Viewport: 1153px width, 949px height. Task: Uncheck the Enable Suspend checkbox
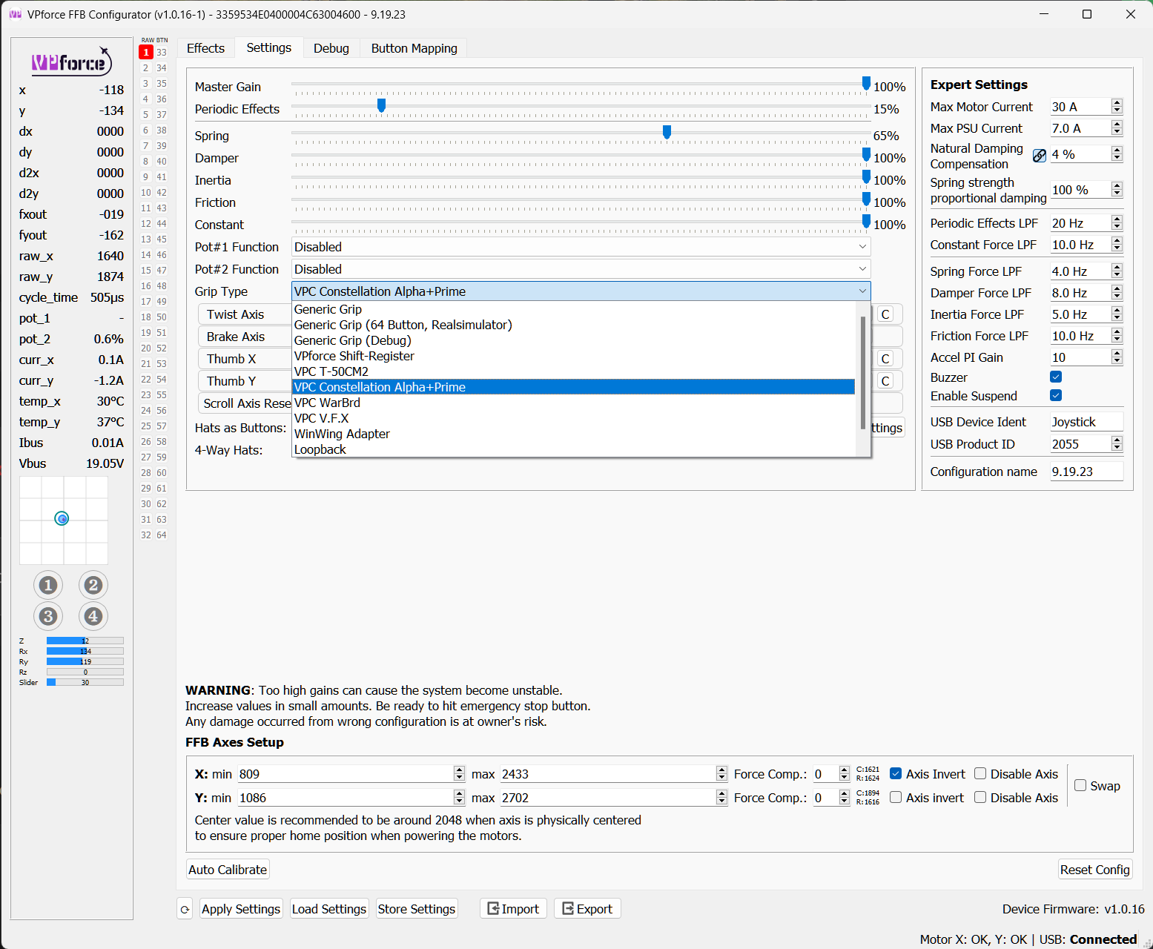click(x=1056, y=396)
